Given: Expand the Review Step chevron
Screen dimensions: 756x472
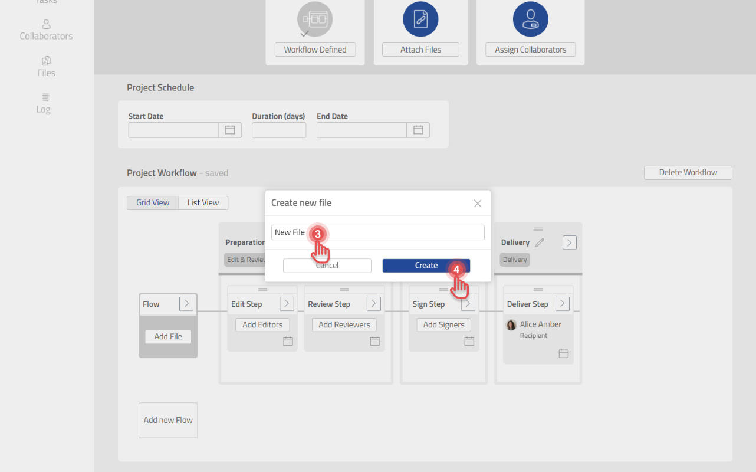Looking at the screenshot, I should (374, 303).
